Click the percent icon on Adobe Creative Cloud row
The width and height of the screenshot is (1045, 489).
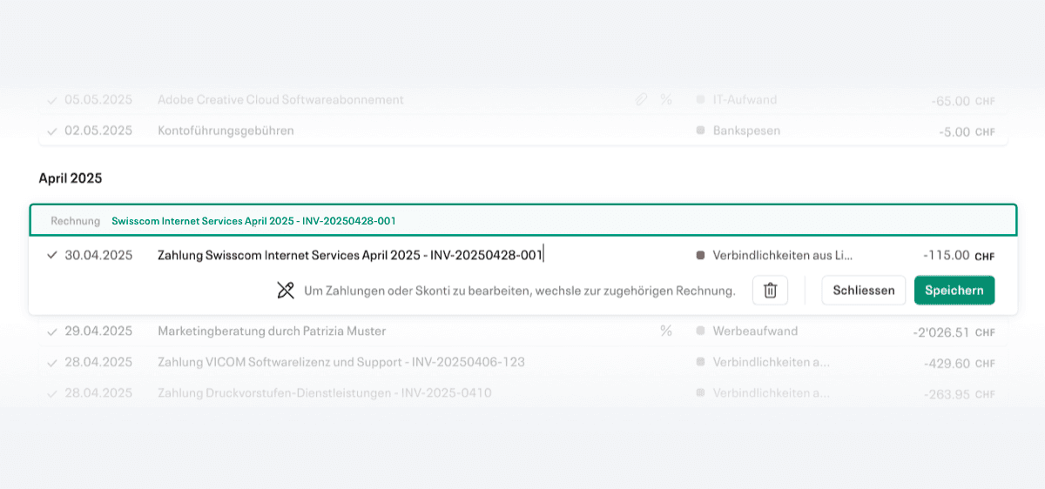pyautogui.click(x=666, y=100)
